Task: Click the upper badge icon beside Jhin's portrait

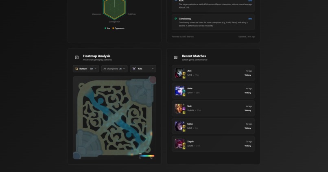Action: [x=184, y=73]
